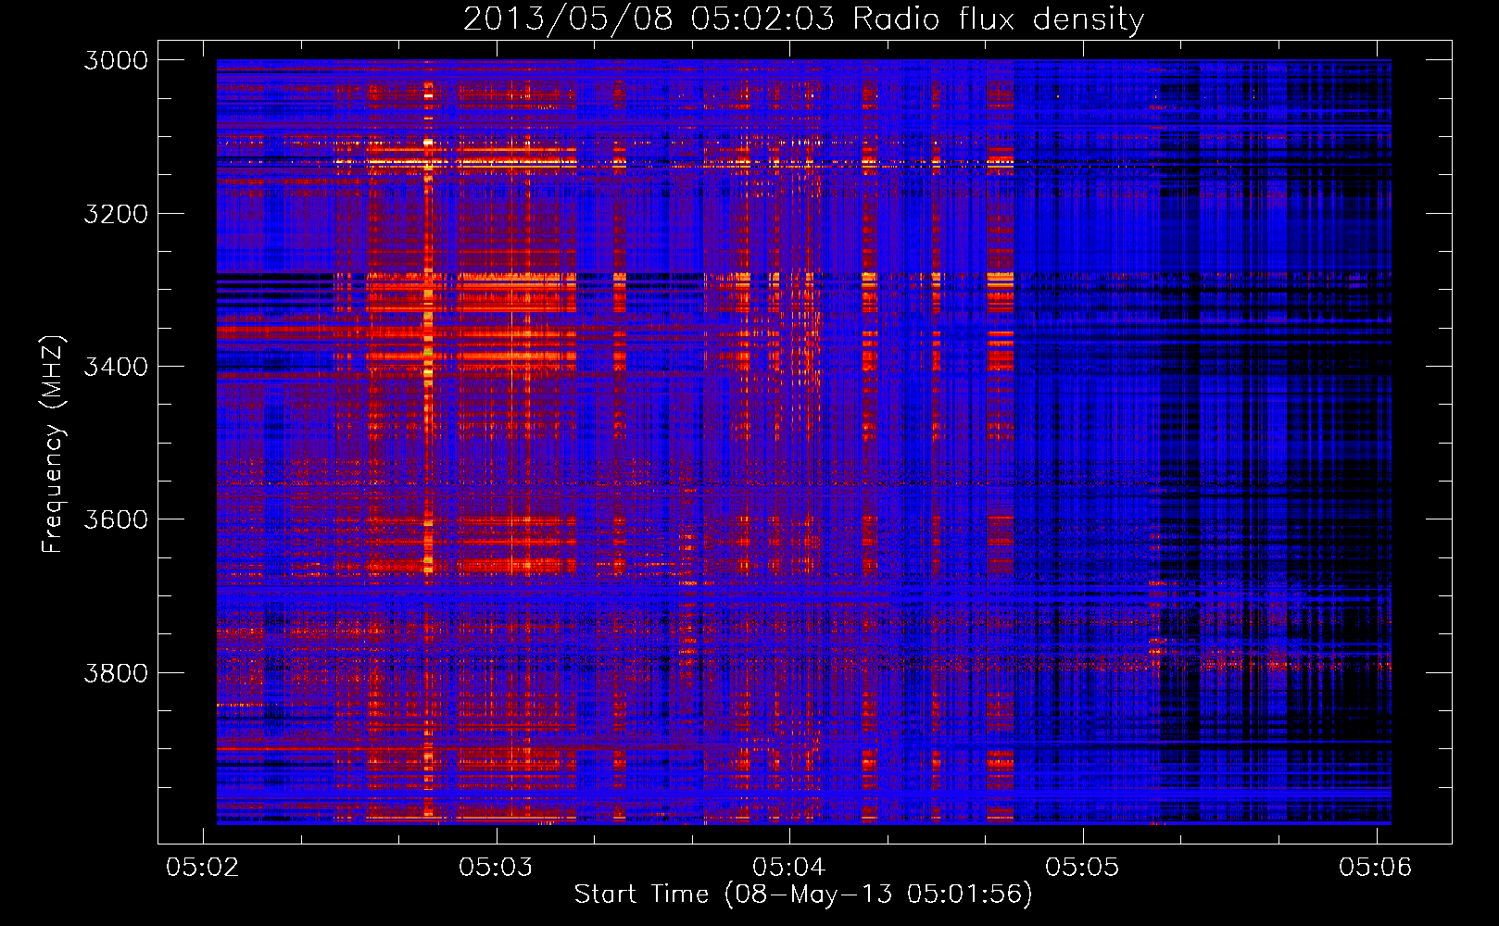Screen dimensions: 1499x926
Task: Select the 3600 frequency tick label
Action: 116,519
